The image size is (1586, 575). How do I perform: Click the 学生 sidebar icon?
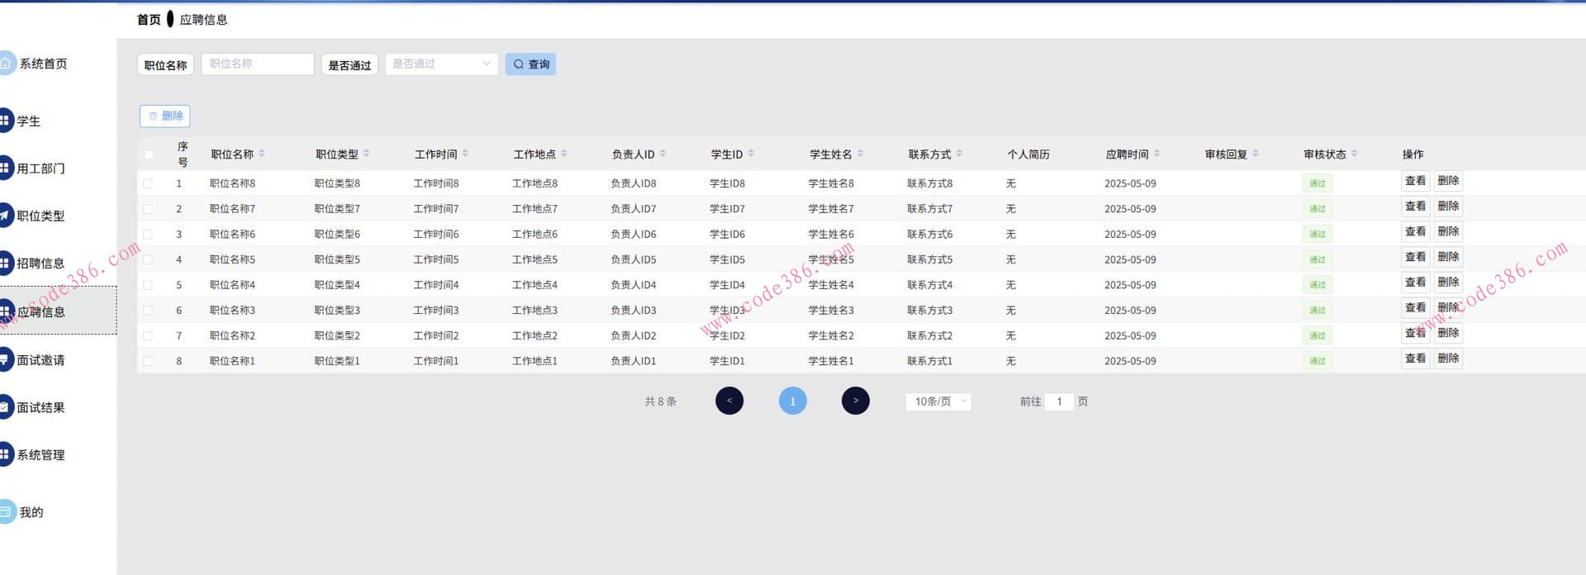(5, 121)
